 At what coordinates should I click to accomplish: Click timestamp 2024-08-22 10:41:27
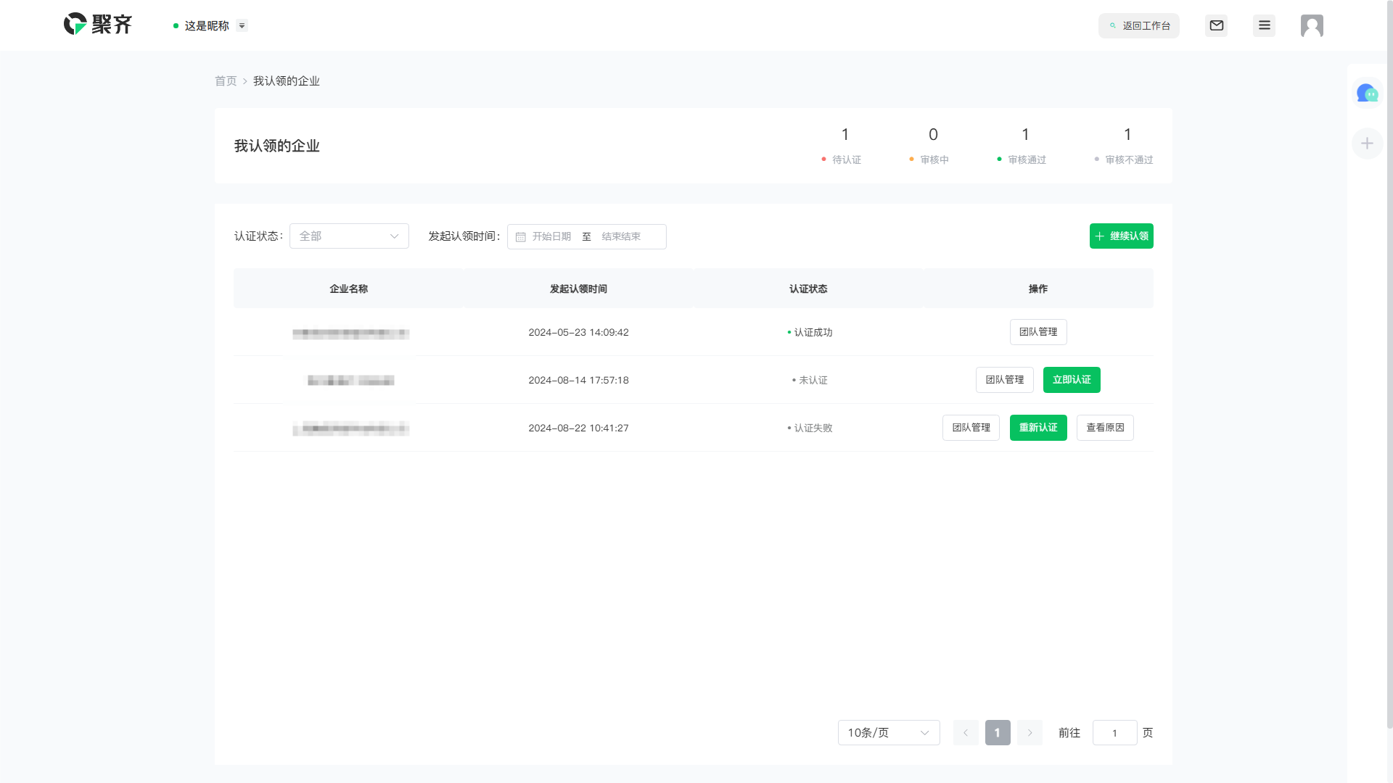tap(578, 428)
